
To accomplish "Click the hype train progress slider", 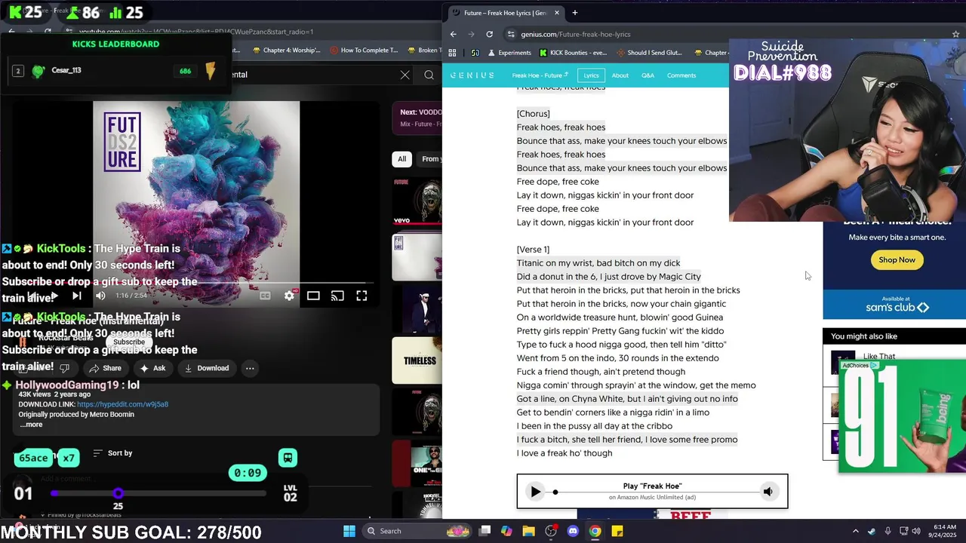I will pos(159,493).
